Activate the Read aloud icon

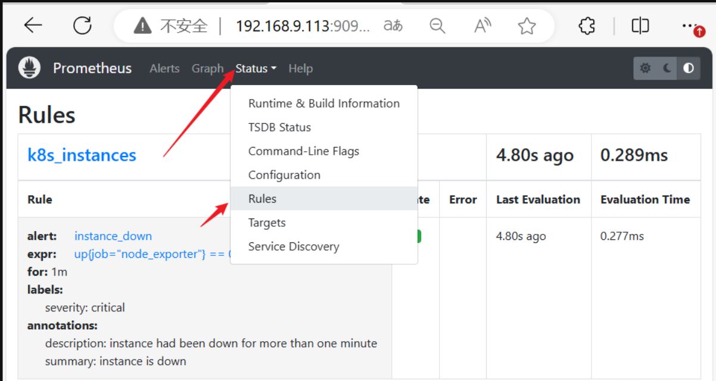[x=482, y=26]
